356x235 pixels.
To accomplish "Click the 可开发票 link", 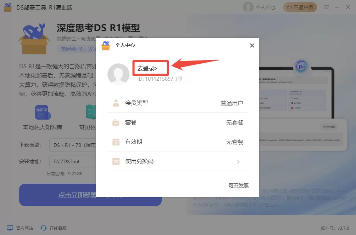I will (x=238, y=185).
